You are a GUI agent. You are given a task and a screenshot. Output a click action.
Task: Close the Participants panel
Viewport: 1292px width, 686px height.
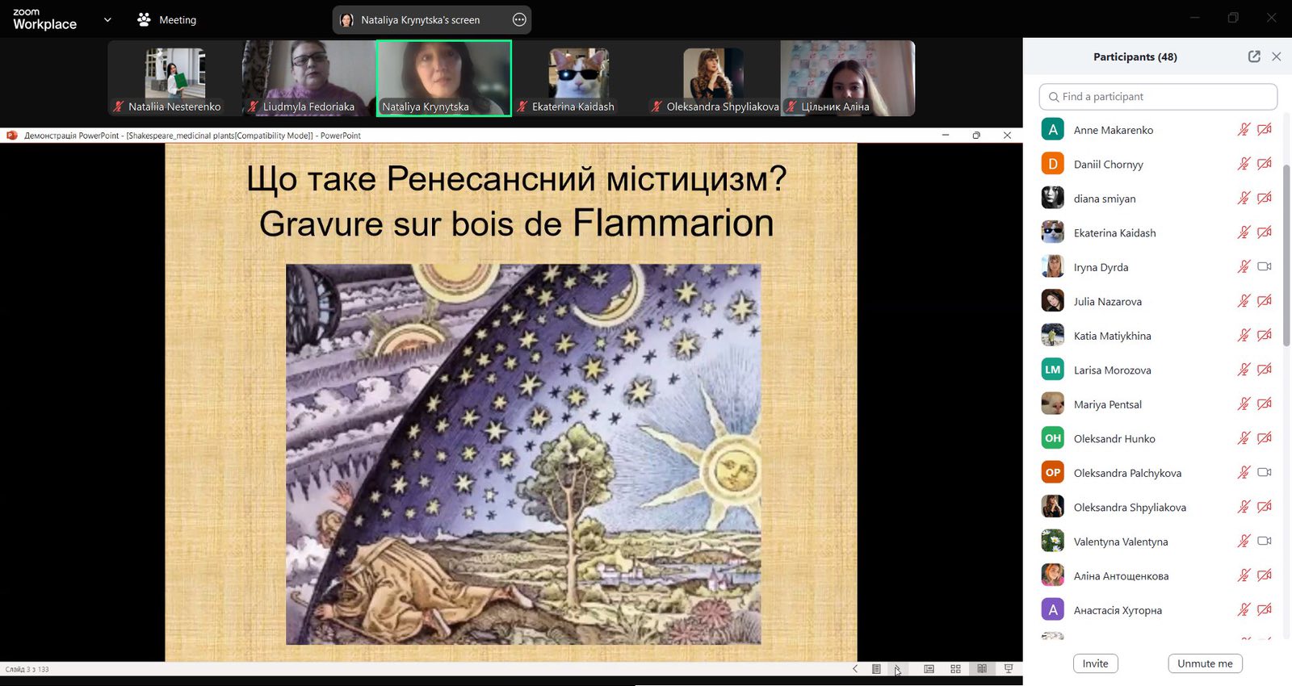(1277, 56)
